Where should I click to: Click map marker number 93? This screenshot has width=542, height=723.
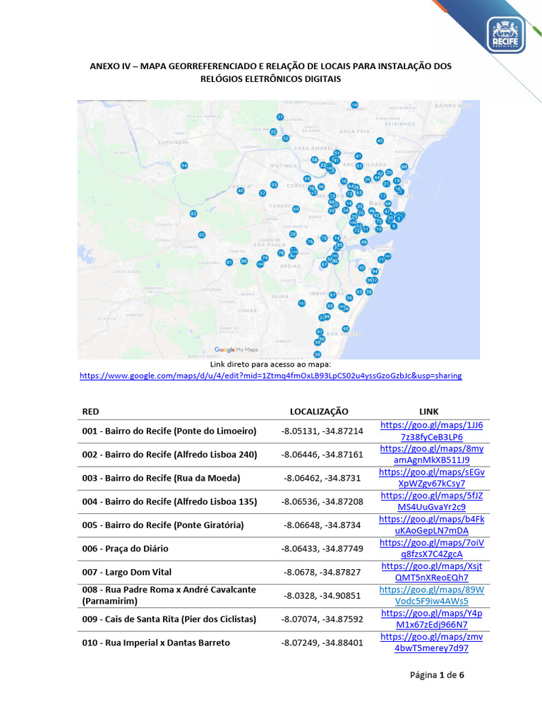point(274,185)
